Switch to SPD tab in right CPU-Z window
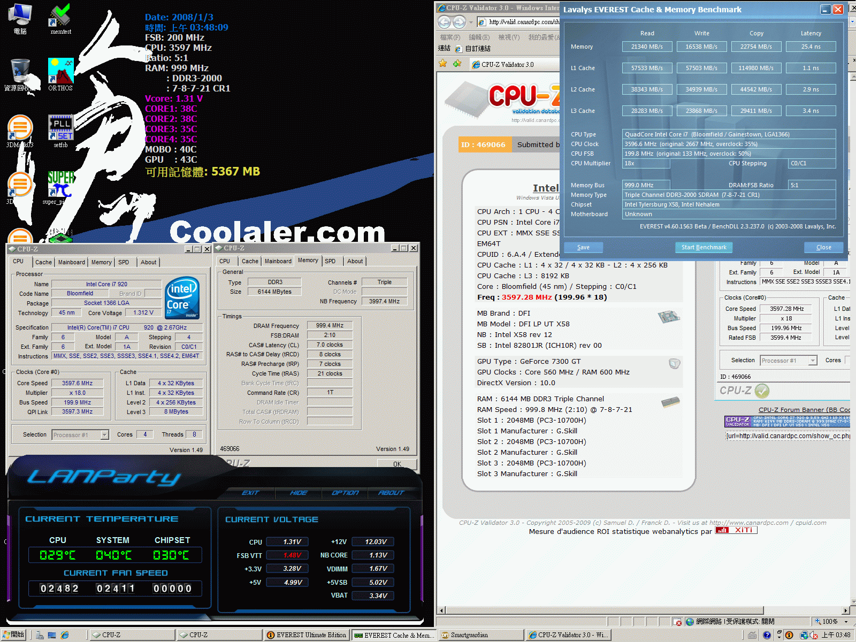Image resolution: width=856 pixels, height=642 pixels. pyautogui.click(x=330, y=261)
